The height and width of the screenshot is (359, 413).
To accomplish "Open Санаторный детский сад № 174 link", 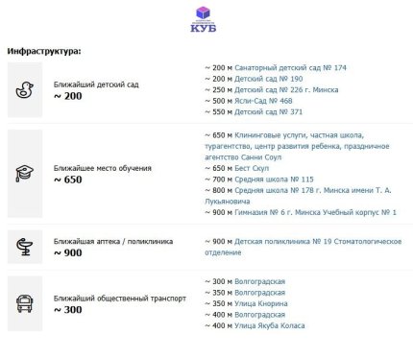I will (290, 68).
